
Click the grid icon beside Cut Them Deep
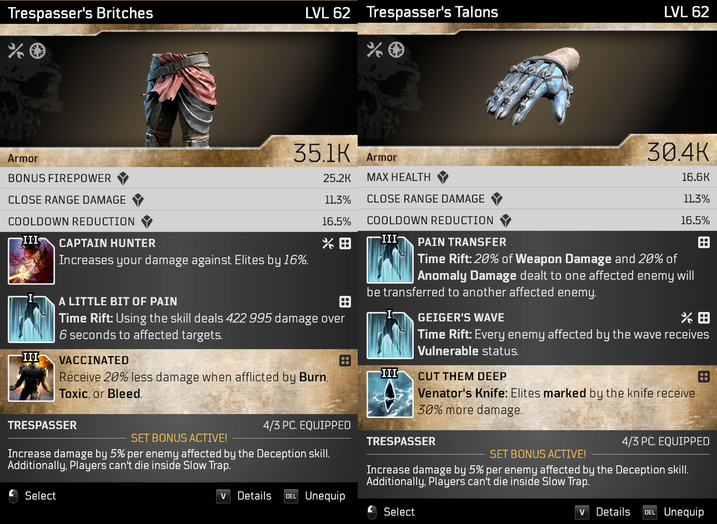pos(704,377)
